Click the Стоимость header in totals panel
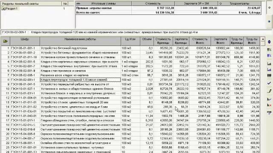 click(x=153, y=3)
